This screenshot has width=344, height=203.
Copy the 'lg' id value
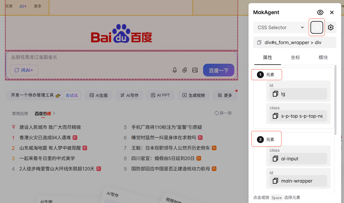tap(275, 94)
